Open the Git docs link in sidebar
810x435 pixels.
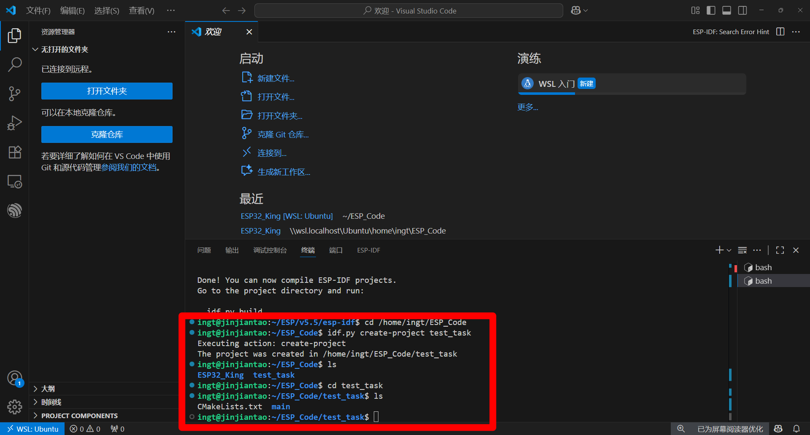click(x=129, y=167)
